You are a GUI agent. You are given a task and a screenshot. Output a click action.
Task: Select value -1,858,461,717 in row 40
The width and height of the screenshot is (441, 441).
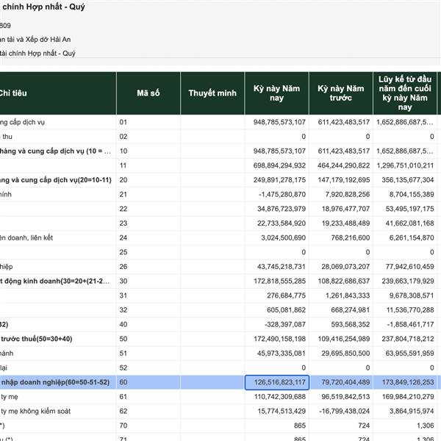(x=411, y=325)
